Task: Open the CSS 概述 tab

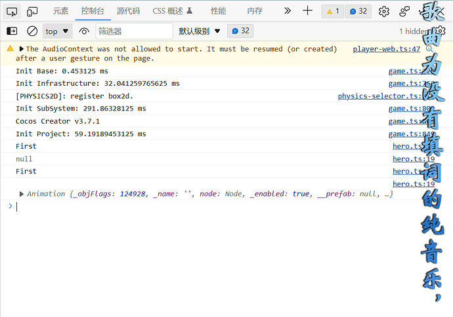Action: click(x=173, y=11)
